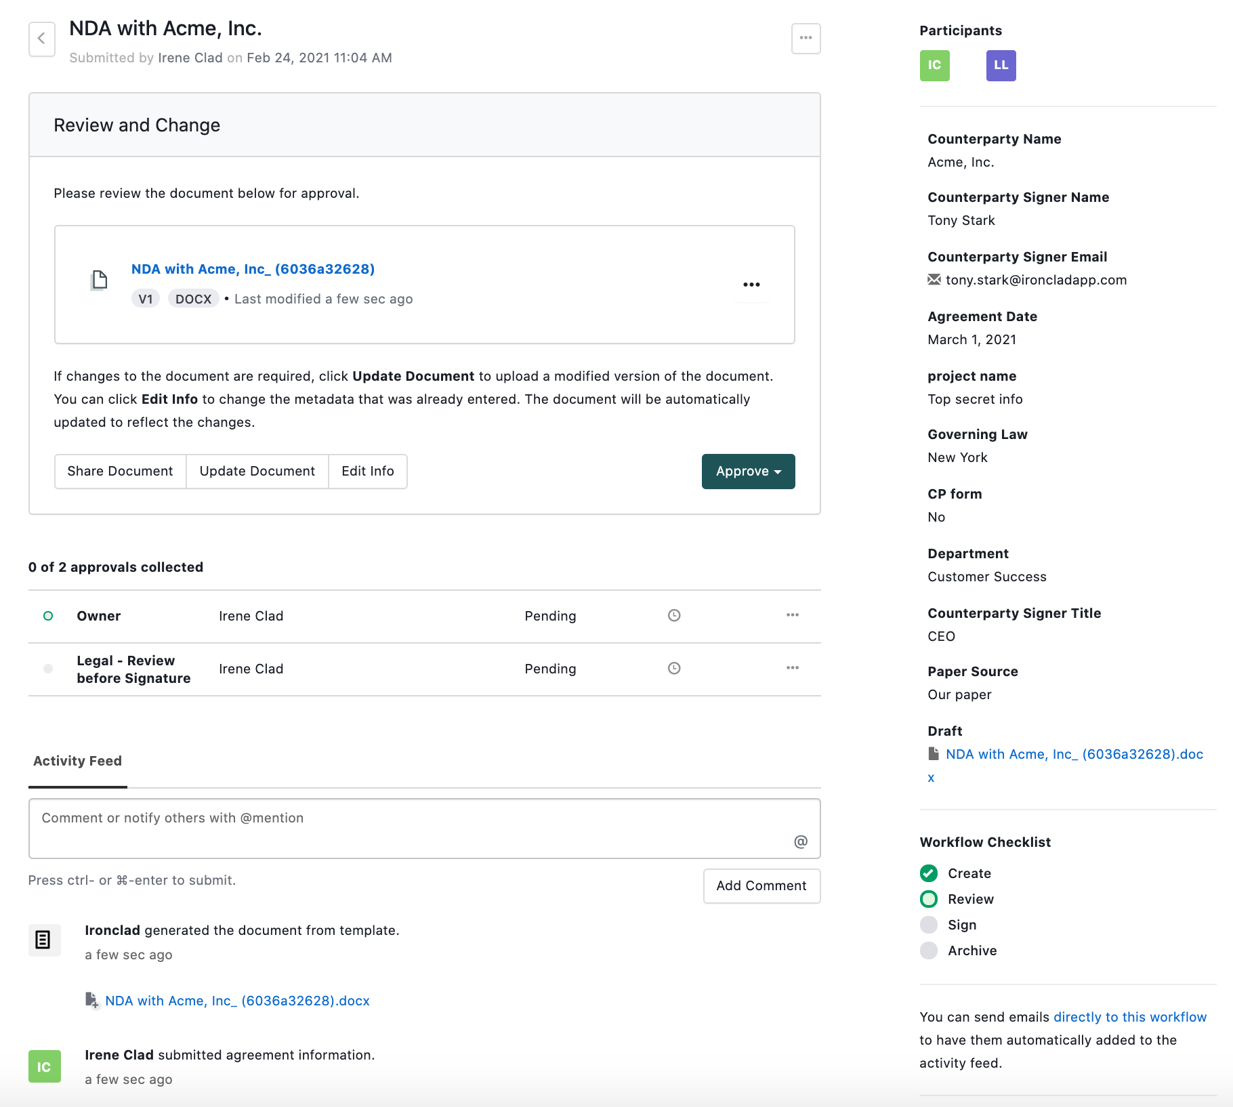Click the document file icon in review card

click(x=100, y=280)
